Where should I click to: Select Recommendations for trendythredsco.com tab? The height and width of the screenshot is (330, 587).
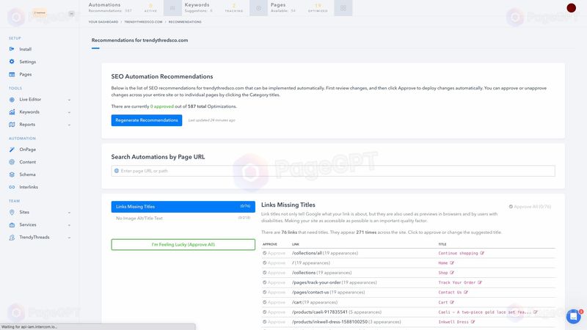(139, 40)
